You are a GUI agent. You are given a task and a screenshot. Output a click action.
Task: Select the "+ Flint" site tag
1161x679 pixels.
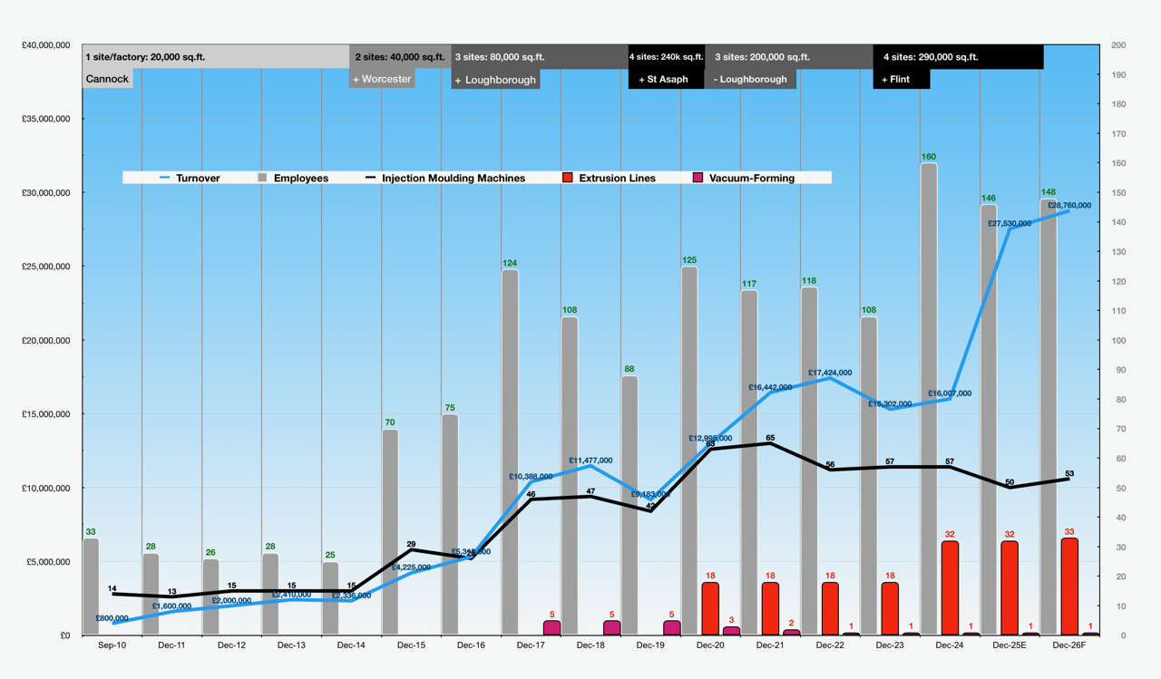point(902,79)
